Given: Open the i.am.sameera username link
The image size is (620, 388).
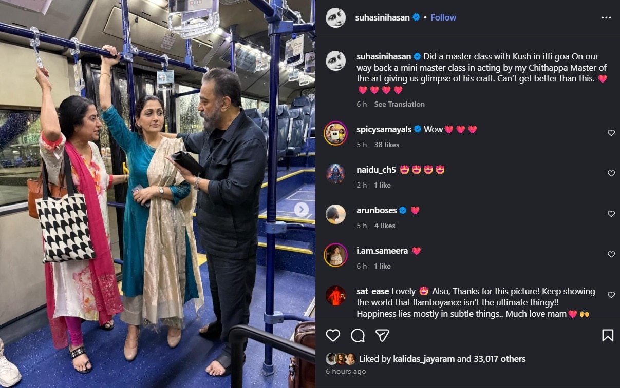Looking at the screenshot, I should [x=382, y=251].
